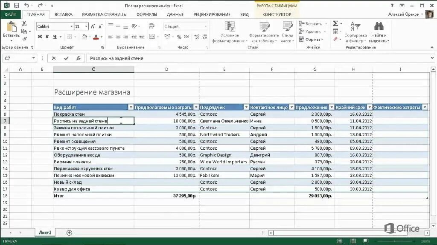This screenshot has height=245, width=437.
Task: Switch to the ВСТАВКА tab
Action: 64,14
